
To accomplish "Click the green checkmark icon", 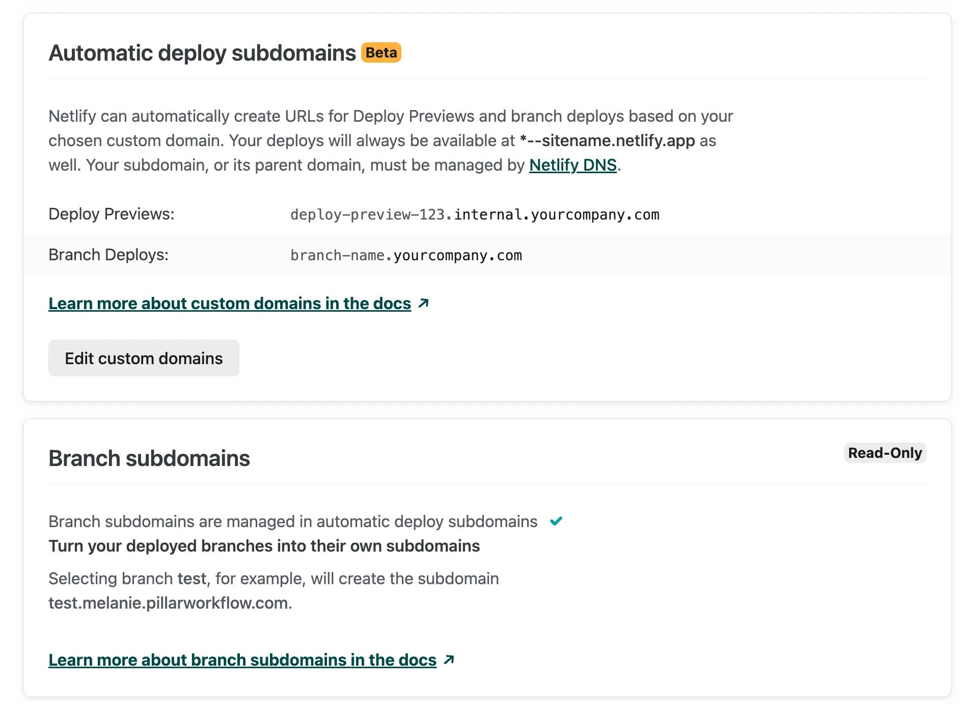I will coord(556,521).
